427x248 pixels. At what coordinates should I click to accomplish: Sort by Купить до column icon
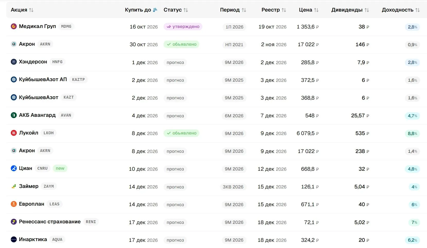[155, 10]
